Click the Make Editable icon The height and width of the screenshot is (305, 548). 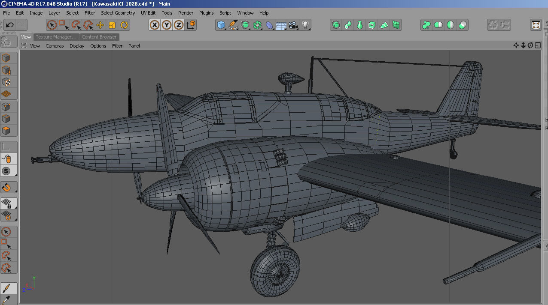click(9, 57)
